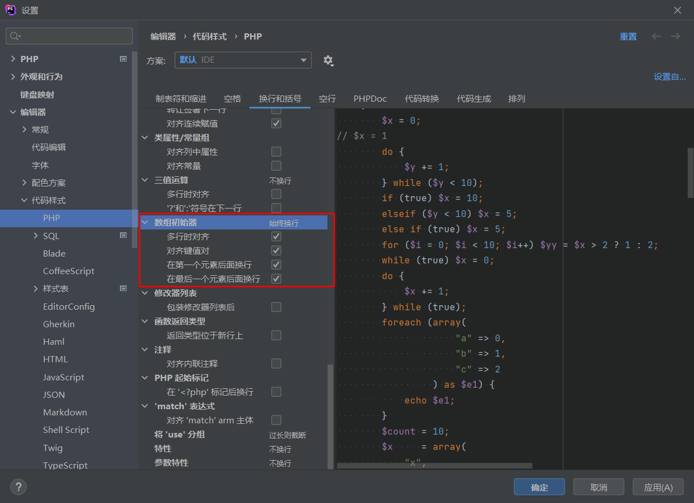
Task: Open the 方案 scheme dropdown
Action: [243, 60]
